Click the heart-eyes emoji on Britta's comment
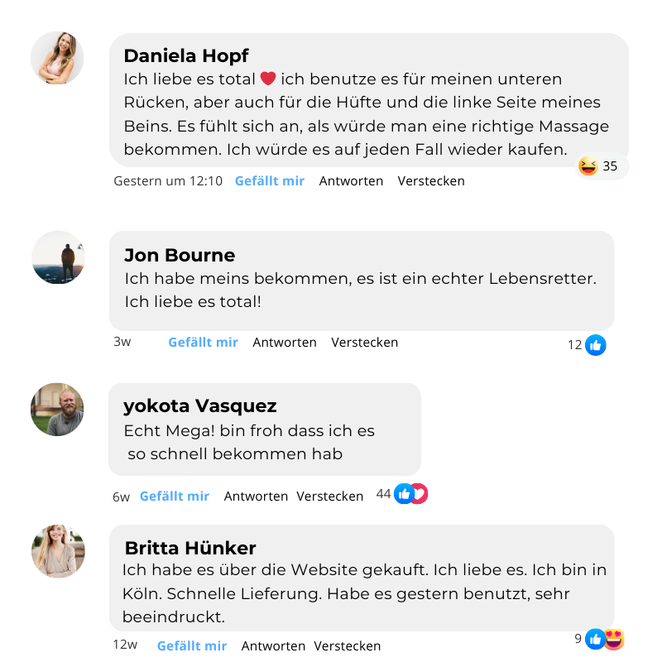This screenshot has height=662, width=662. pyautogui.click(x=613, y=639)
